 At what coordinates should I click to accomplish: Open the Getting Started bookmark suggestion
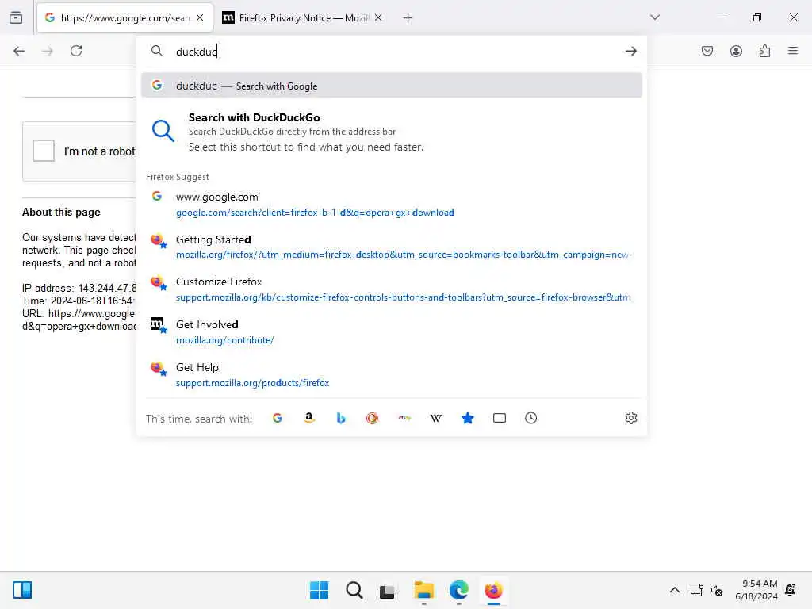392,247
